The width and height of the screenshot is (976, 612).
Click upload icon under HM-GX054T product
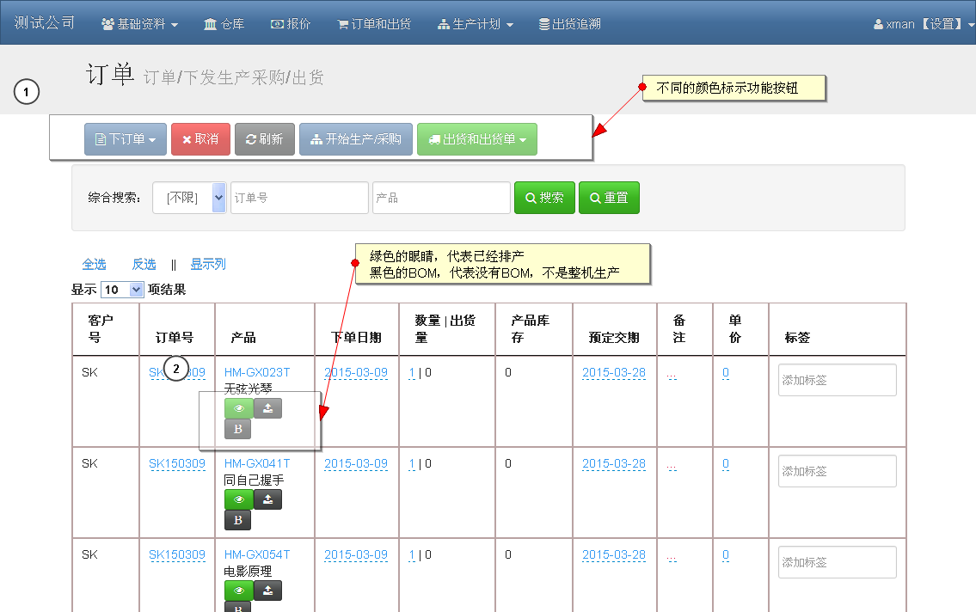268,591
